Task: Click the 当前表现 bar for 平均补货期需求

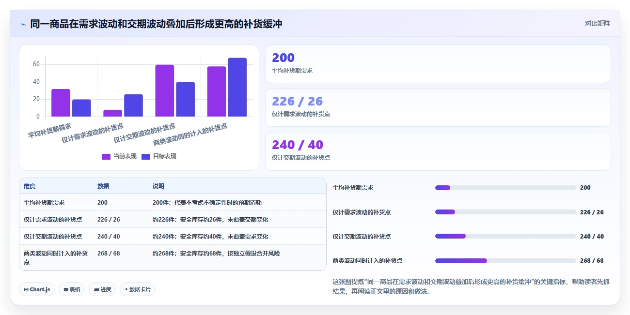Action: 61,103
